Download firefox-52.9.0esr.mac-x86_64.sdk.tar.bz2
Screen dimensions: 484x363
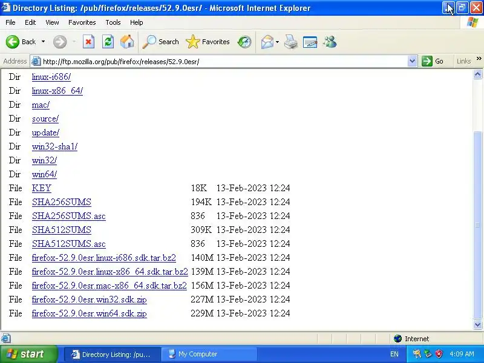click(110, 285)
